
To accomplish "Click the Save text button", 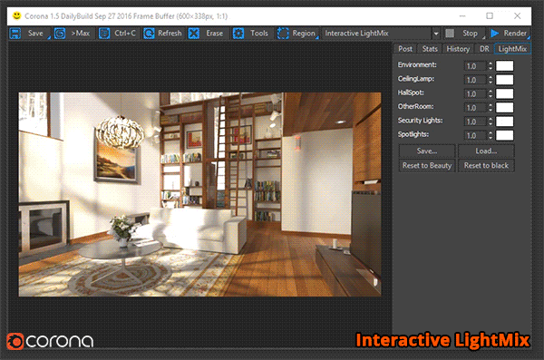I will pyautogui.click(x=35, y=34).
